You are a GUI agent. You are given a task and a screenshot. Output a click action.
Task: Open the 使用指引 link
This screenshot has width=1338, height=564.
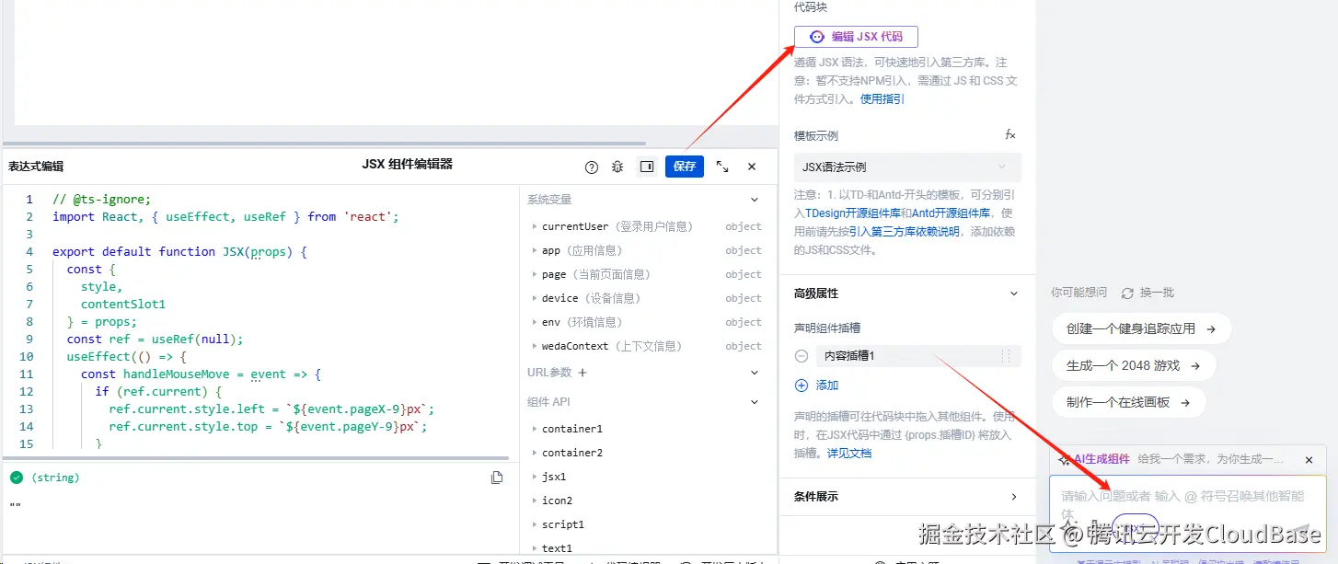coord(882,98)
